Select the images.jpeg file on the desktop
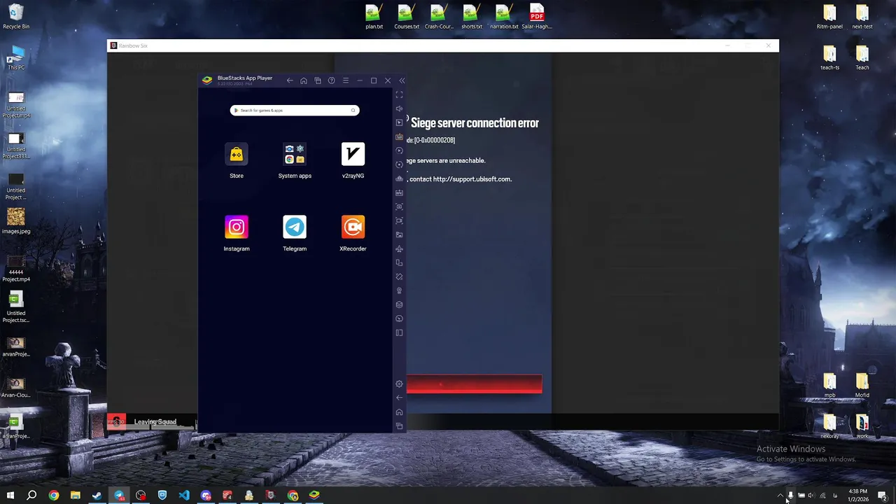The width and height of the screenshot is (896, 504). pyautogui.click(x=16, y=221)
